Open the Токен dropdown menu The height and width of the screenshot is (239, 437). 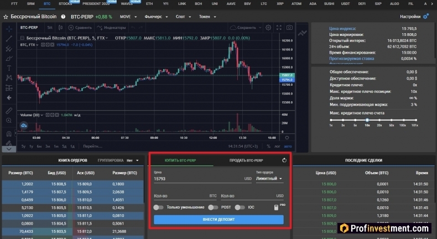coord(207,17)
